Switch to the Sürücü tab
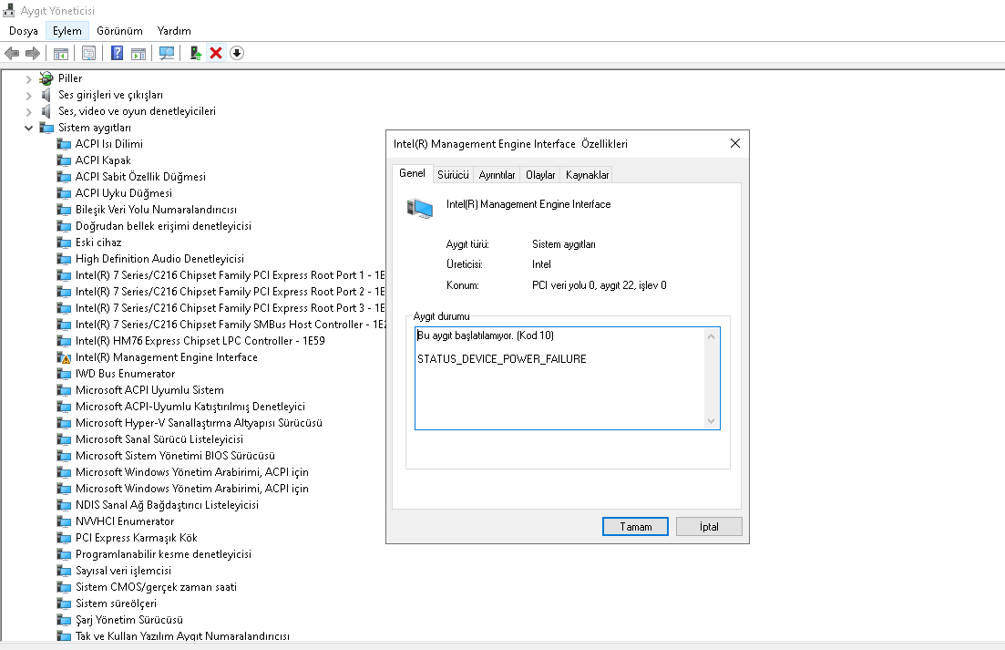Screen dimensions: 1005x650 click(453, 174)
